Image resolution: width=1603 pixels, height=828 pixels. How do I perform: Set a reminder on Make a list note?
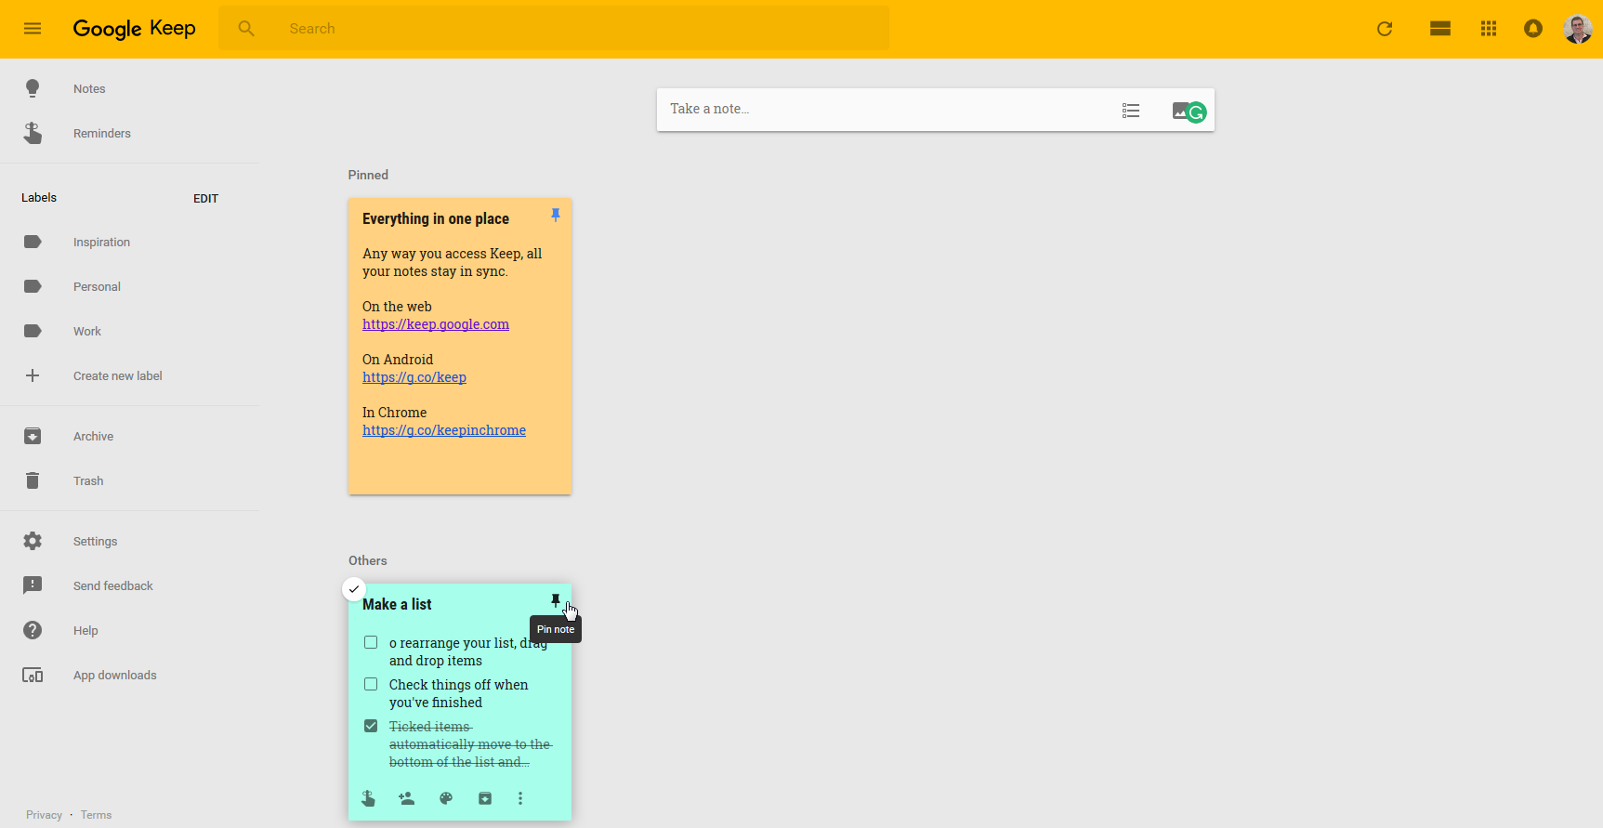(368, 798)
